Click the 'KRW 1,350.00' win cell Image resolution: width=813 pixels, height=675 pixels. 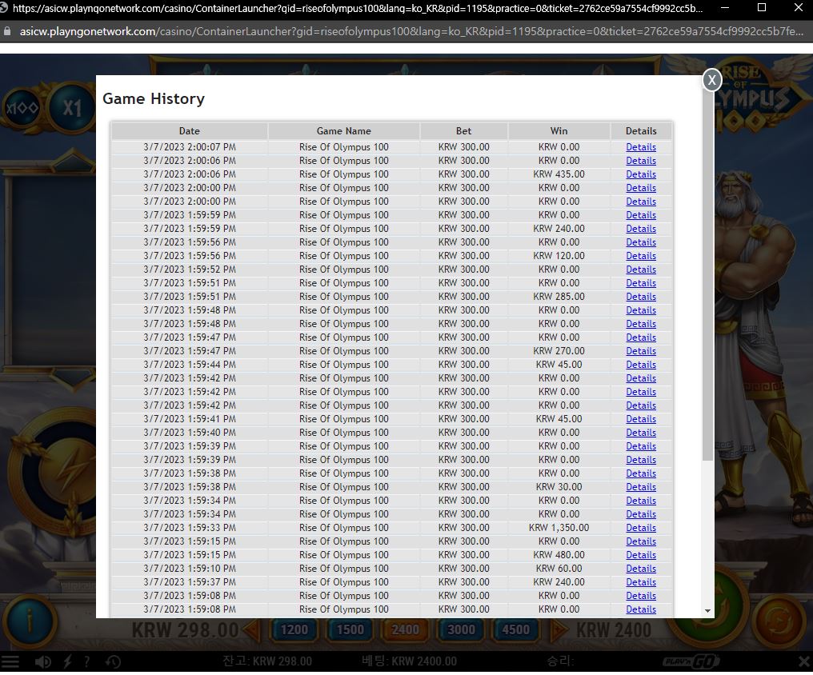559,528
